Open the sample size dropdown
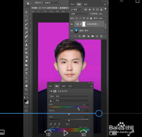 (52, 3)
